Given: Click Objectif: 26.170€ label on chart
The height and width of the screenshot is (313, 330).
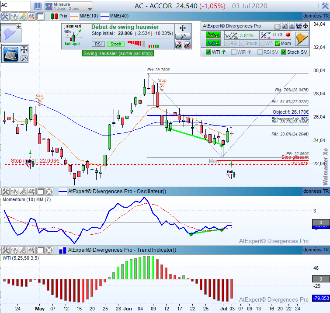Looking at the screenshot, I should (x=291, y=112).
